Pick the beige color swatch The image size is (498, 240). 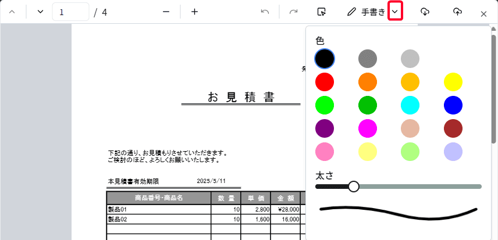410,128
